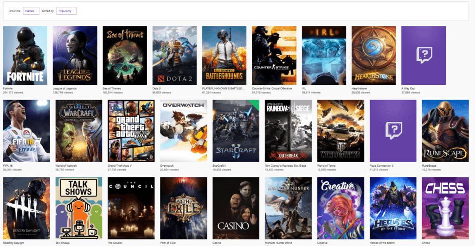Open the Casino category artwork
Viewport: 475px width, 246px height.
point(236,208)
